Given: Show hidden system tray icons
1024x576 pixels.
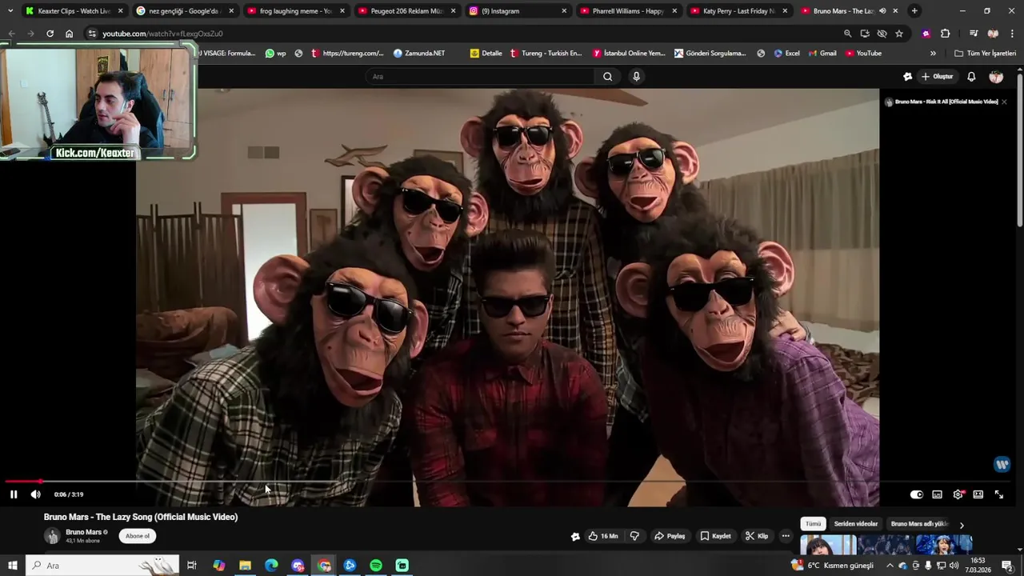Looking at the screenshot, I should click(x=890, y=566).
